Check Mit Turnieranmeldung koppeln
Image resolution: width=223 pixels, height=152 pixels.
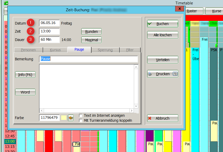[81, 120]
